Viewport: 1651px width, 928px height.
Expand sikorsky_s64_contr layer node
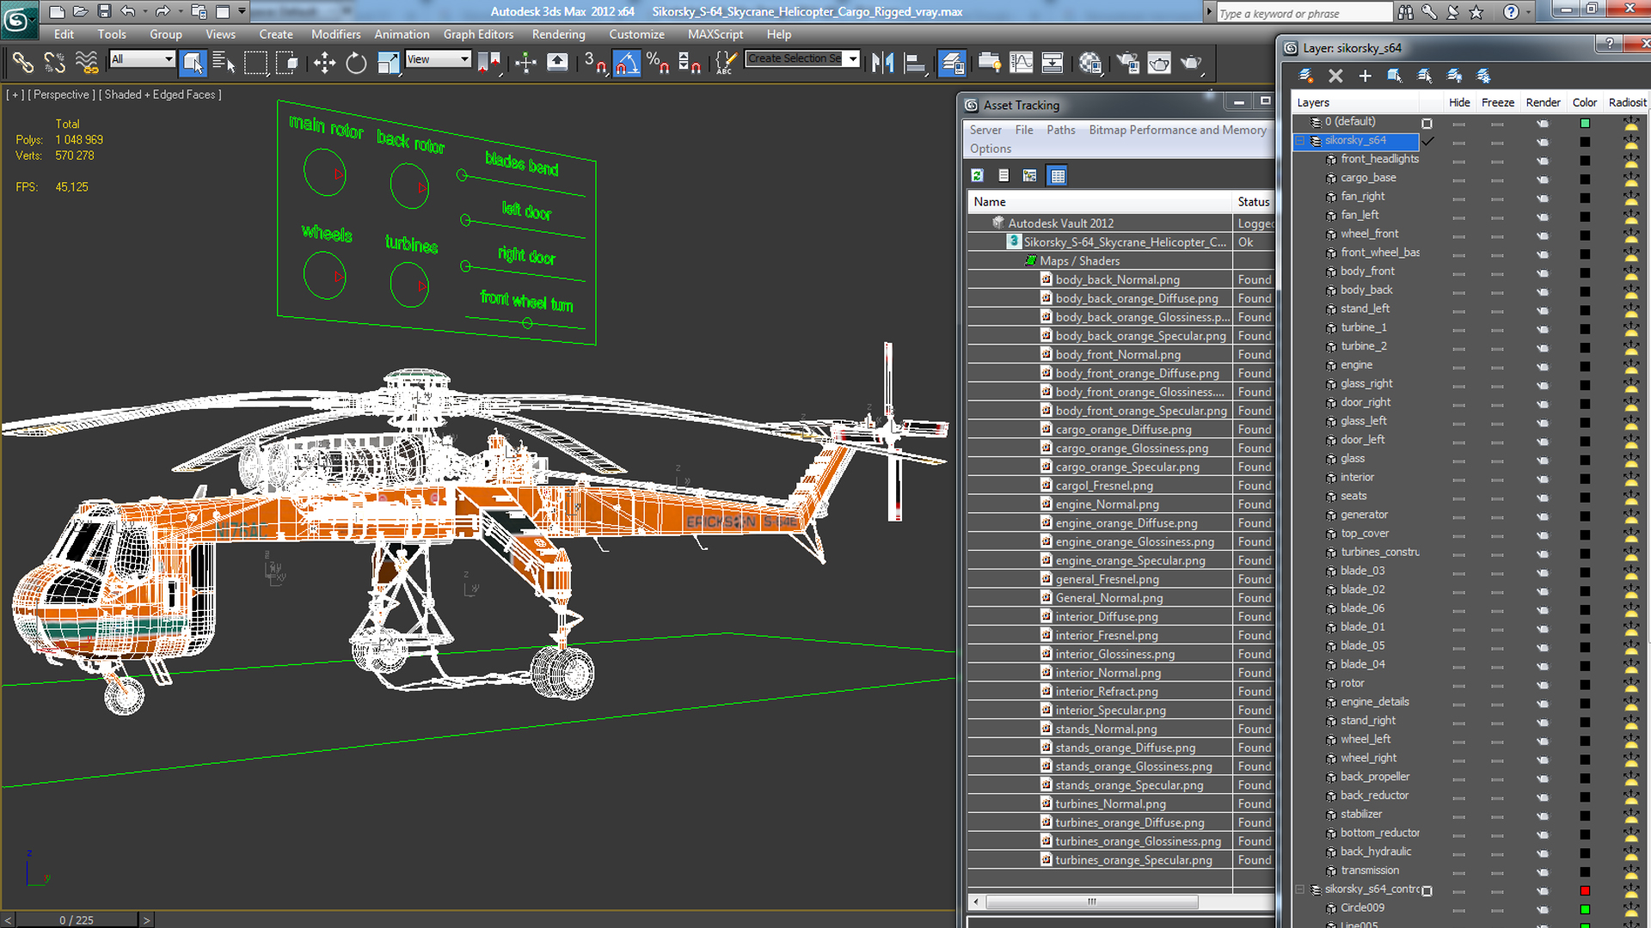(x=1301, y=890)
